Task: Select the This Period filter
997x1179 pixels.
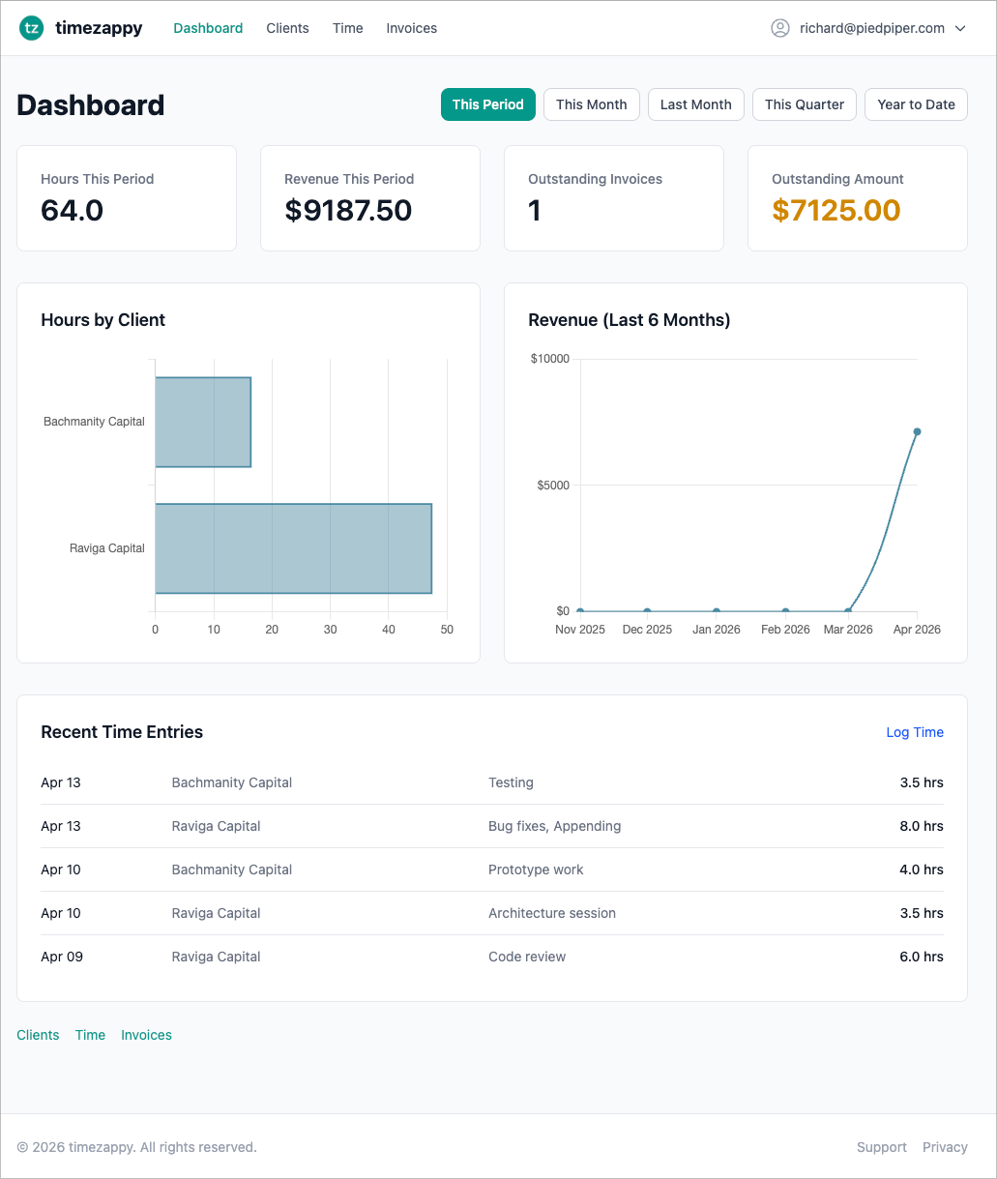Action: 488,104
